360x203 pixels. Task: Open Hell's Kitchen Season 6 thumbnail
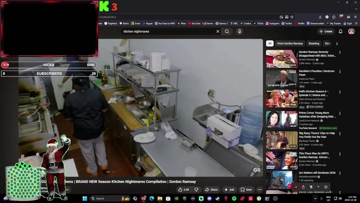(282, 98)
